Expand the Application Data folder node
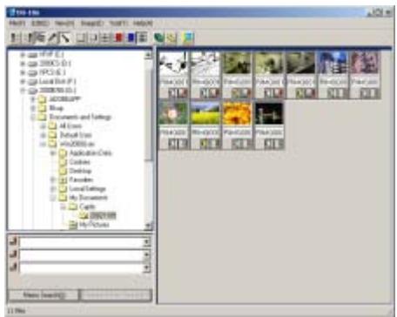The image size is (397, 317). pyautogui.click(x=53, y=153)
